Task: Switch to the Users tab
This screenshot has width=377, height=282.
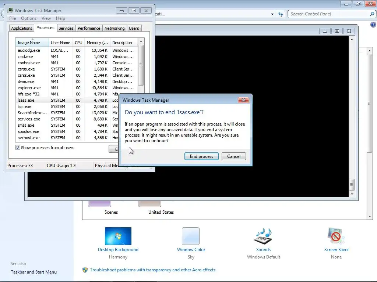Action: [x=134, y=28]
